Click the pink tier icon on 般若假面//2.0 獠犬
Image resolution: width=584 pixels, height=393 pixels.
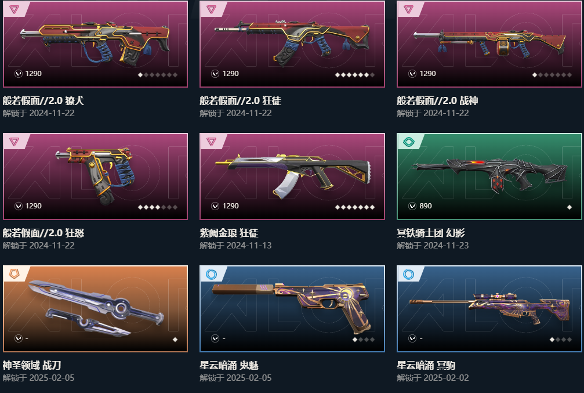point(14,9)
